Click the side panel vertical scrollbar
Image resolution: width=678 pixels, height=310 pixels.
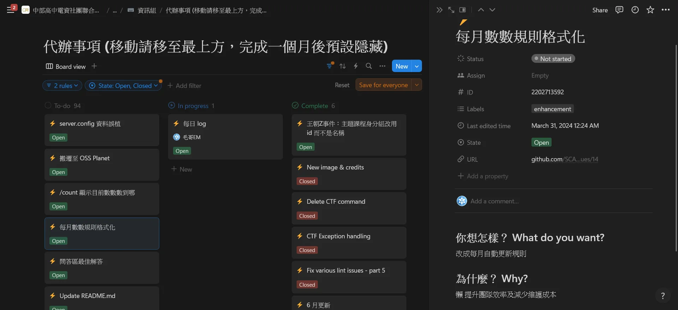point(676,148)
